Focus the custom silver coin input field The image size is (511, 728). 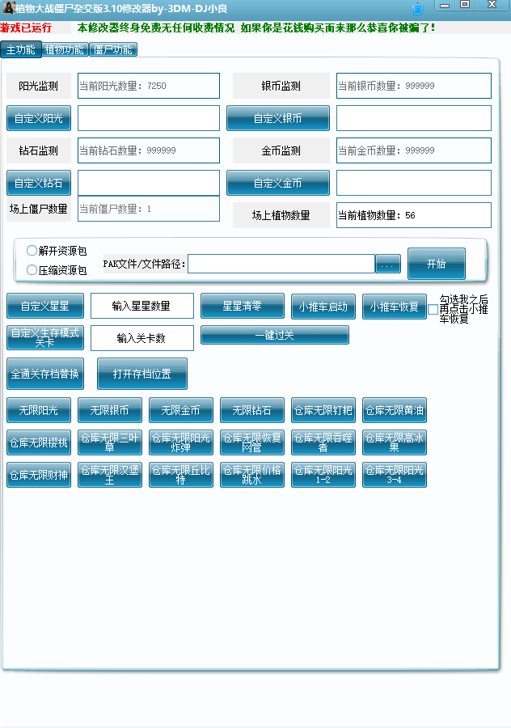point(413,118)
